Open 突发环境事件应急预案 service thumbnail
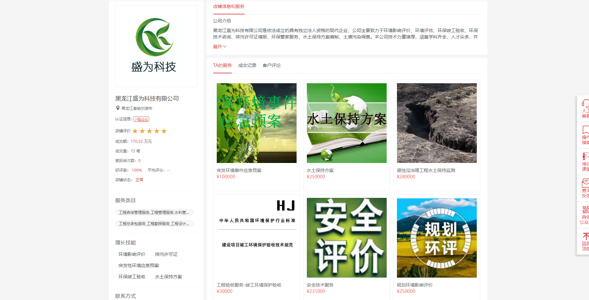The height and width of the screenshot is (300, 589). click(257, 123)
